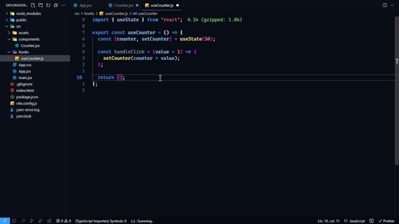The image size is (399, 224).
Task: Click handleClick function name in code
Action: [129, 52]
